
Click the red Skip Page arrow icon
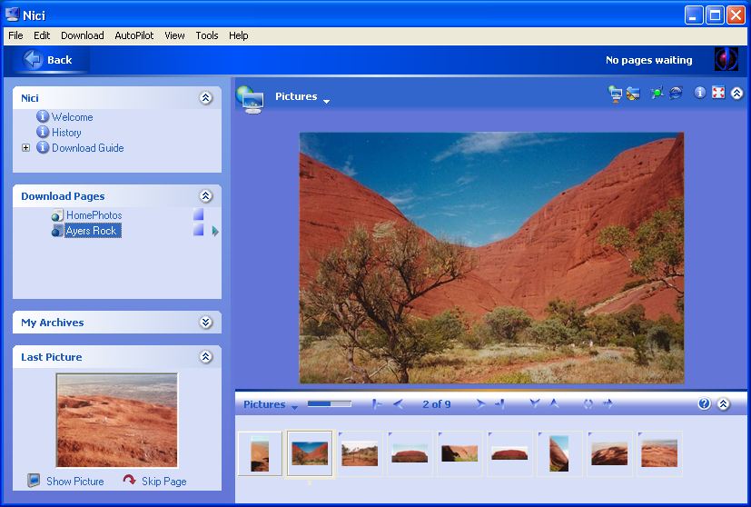point(129,479)
